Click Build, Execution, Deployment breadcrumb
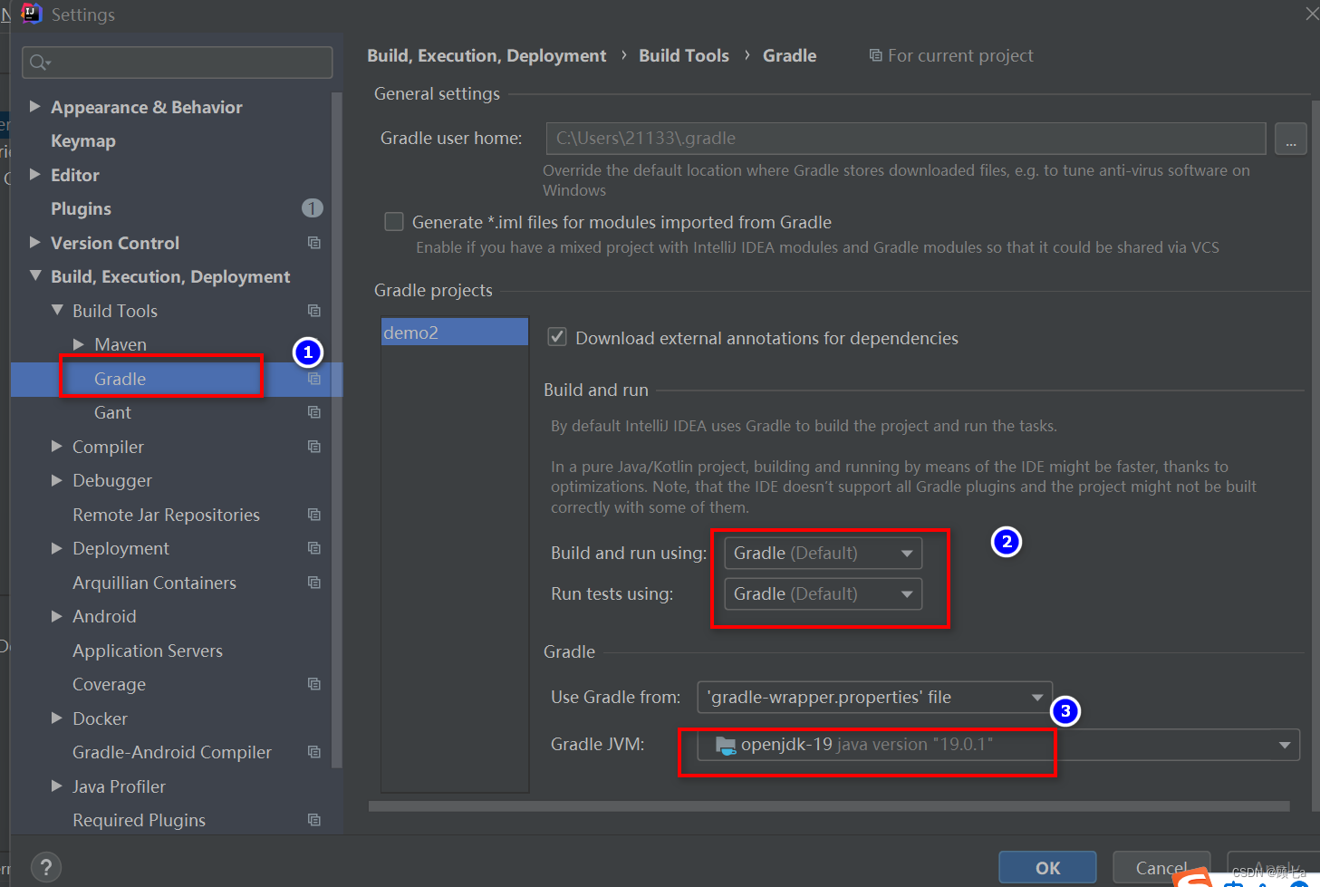1320x887 pixels. point(487,56)
